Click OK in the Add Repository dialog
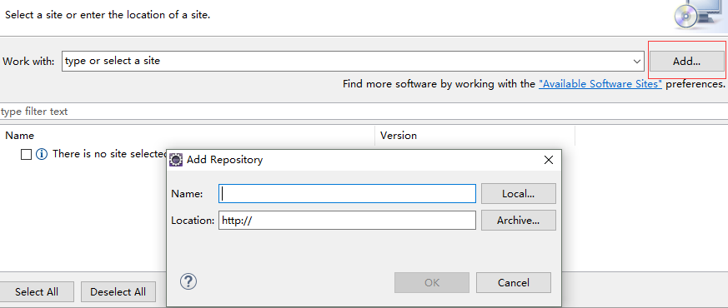This screenshot has height=308, width=728. 432,282
